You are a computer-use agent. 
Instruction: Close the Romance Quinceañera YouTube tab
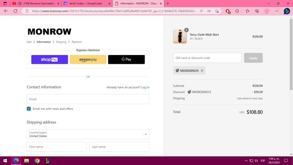pos(58,4)
